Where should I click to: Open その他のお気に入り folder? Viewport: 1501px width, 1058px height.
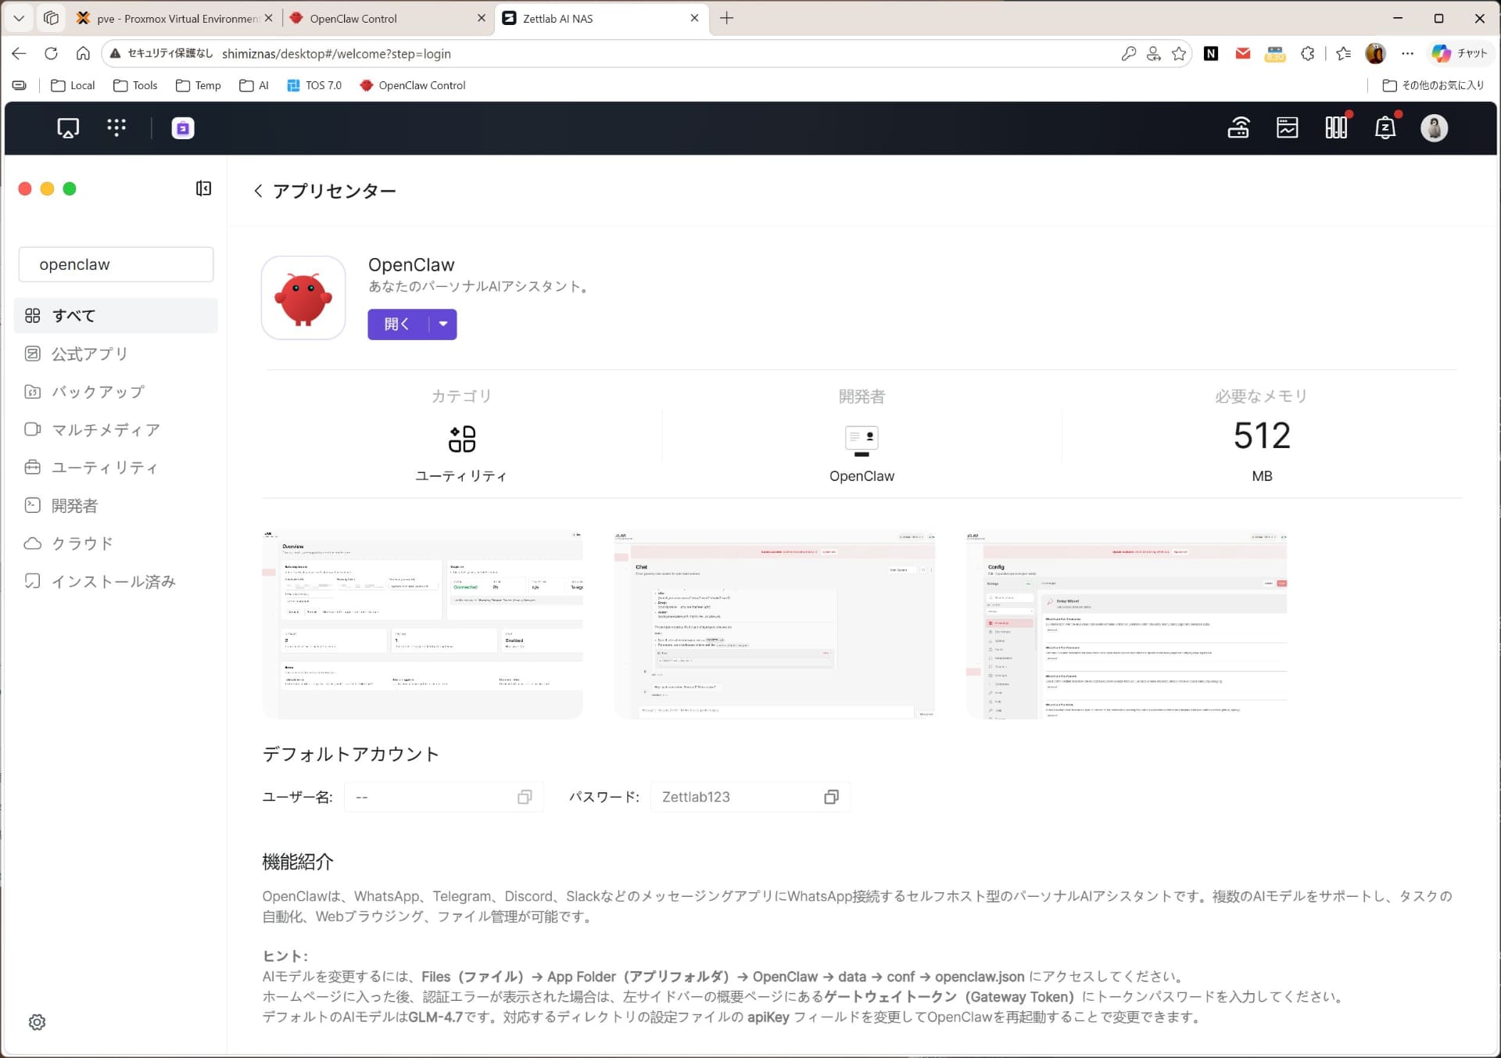click(x=1433, y=85)
